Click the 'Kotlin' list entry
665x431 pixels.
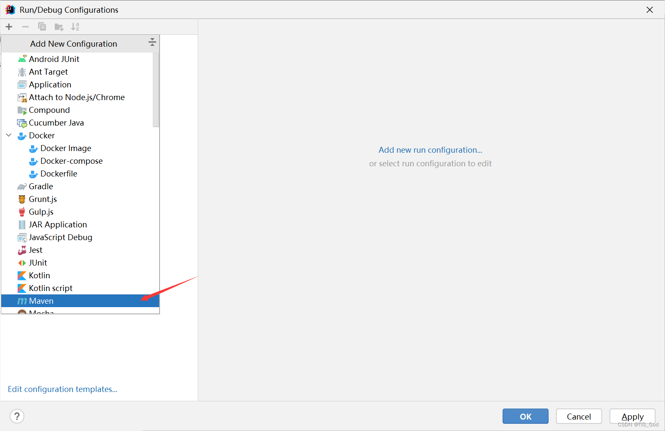coord(80,275)
